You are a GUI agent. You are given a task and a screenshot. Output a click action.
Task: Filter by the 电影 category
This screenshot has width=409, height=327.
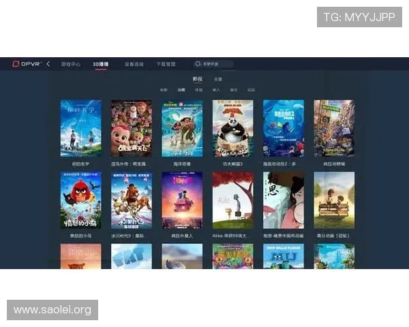tap(164, 90)
